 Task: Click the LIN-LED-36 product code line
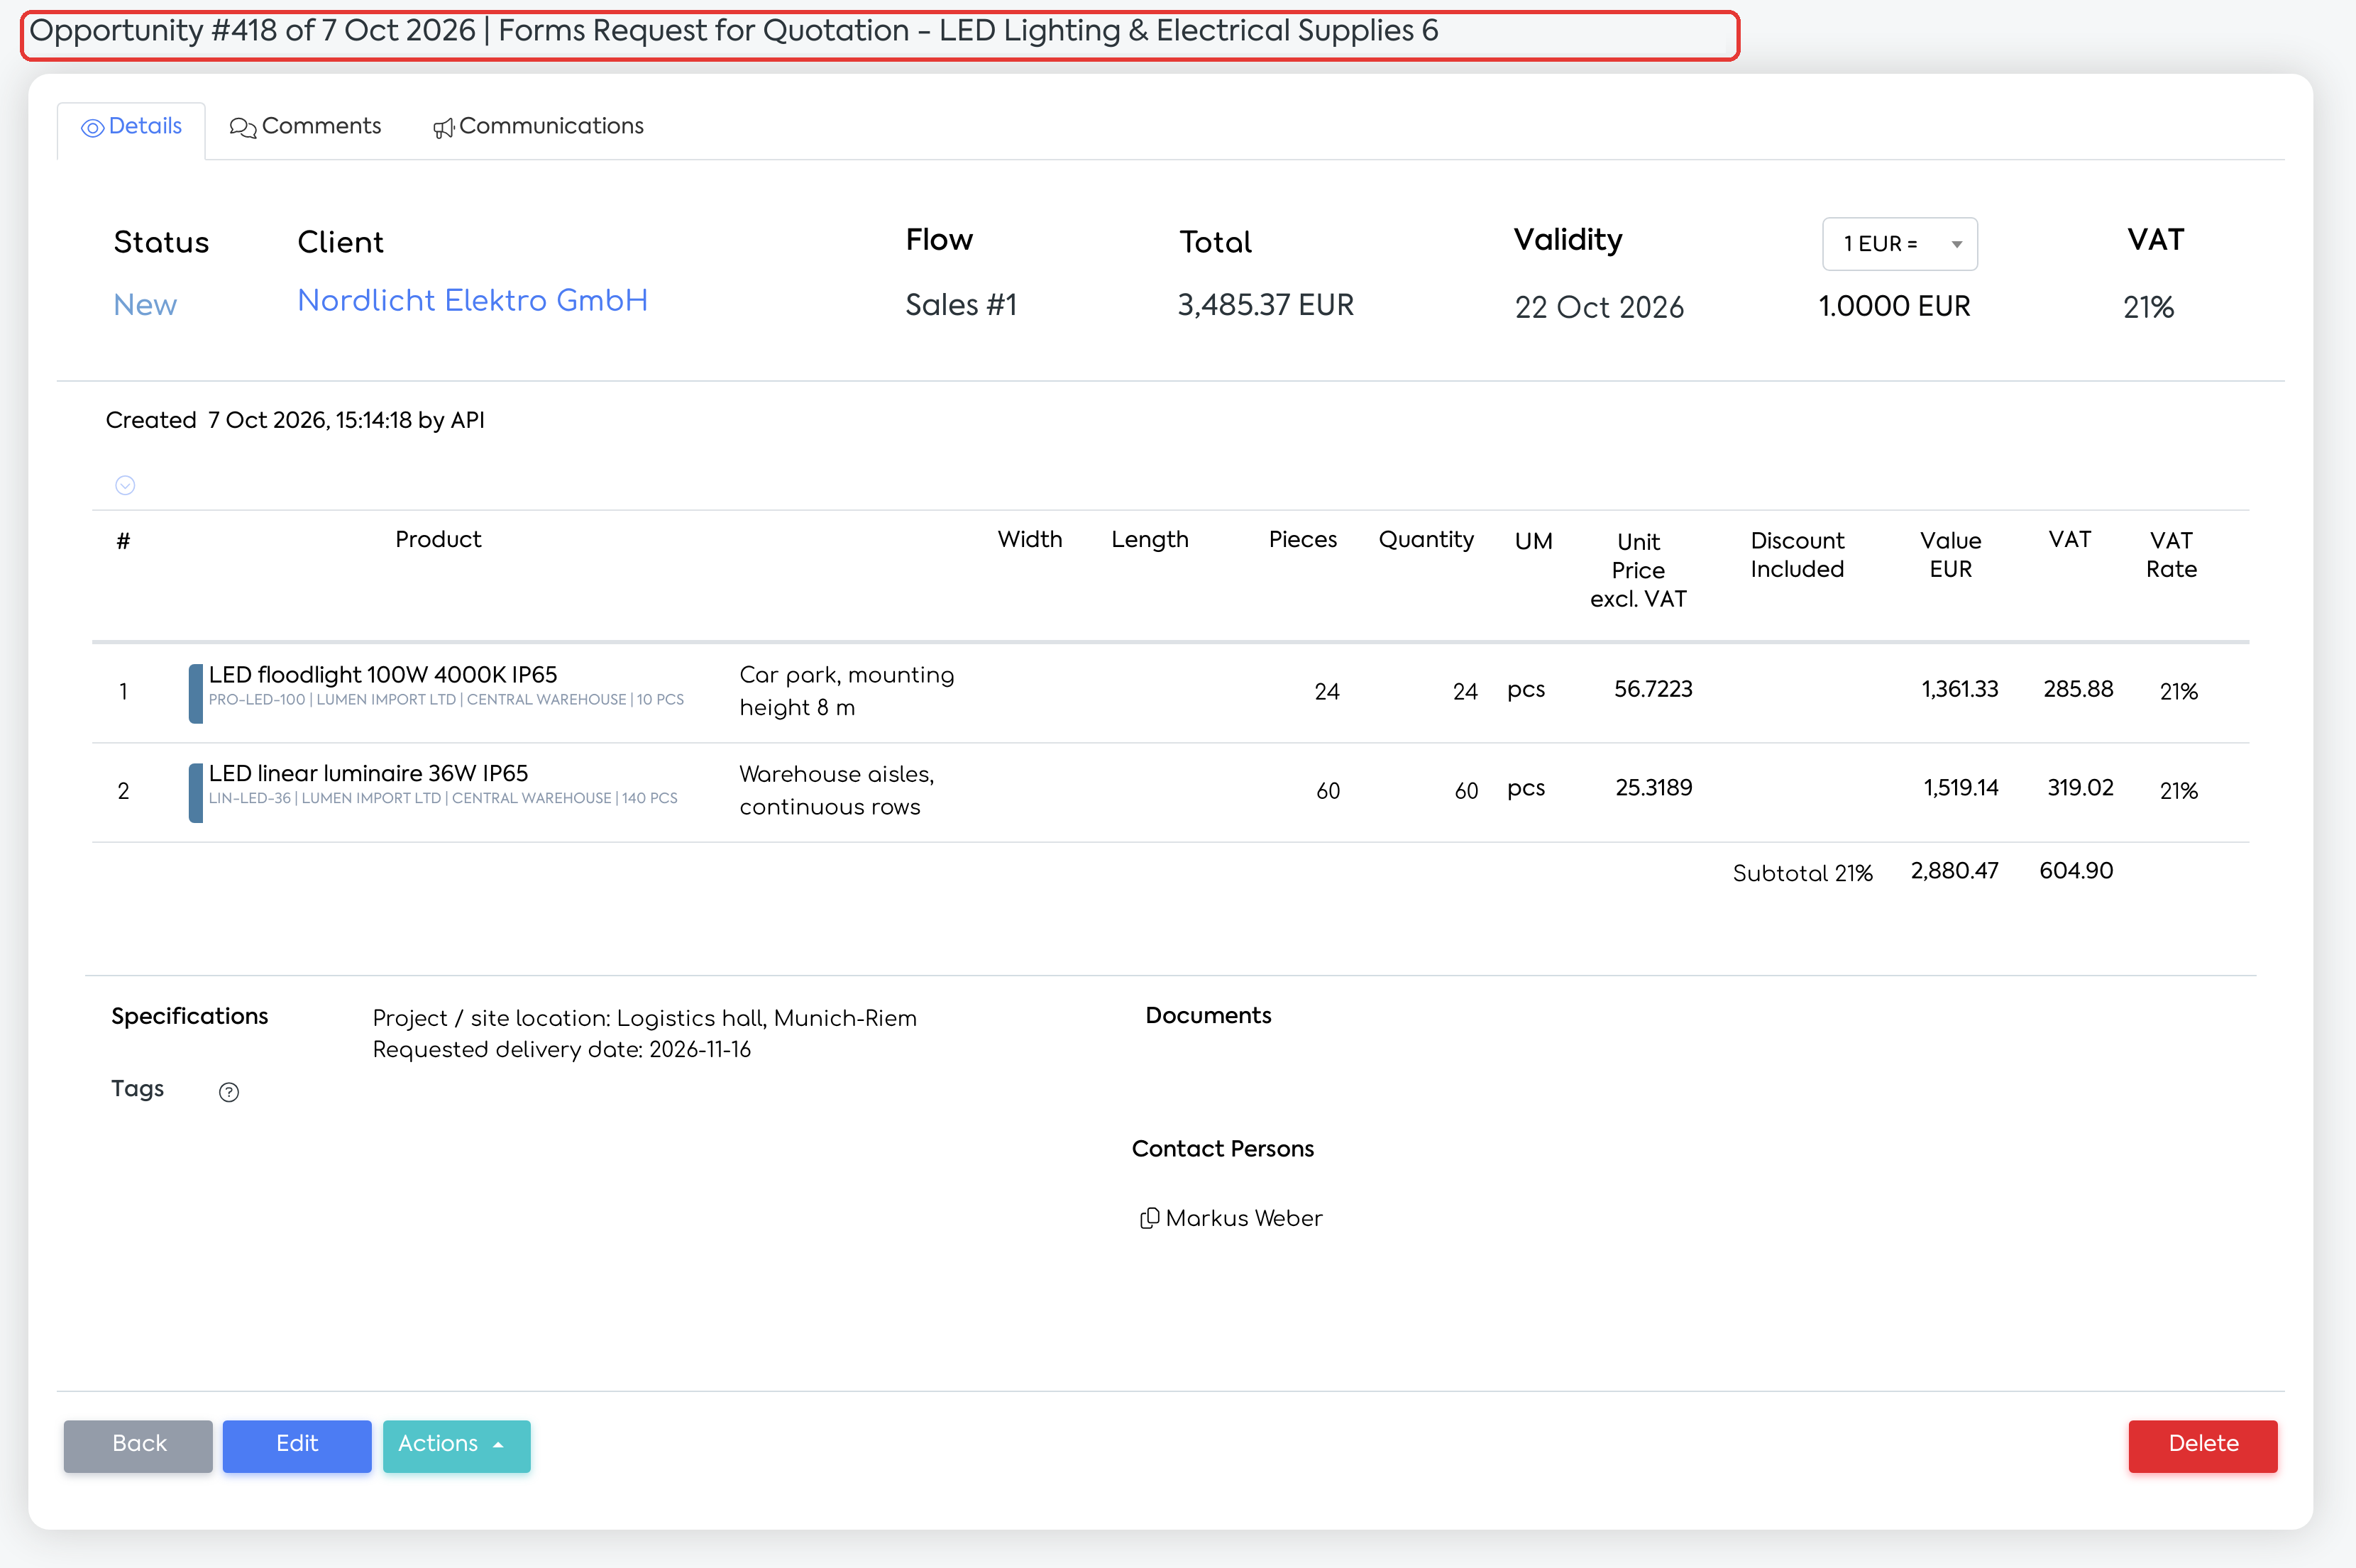pyautogui.click(x=443, y=798)
